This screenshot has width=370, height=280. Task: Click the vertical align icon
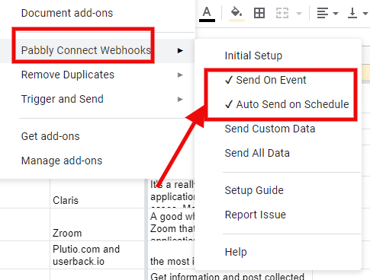(x=352, y=13)
